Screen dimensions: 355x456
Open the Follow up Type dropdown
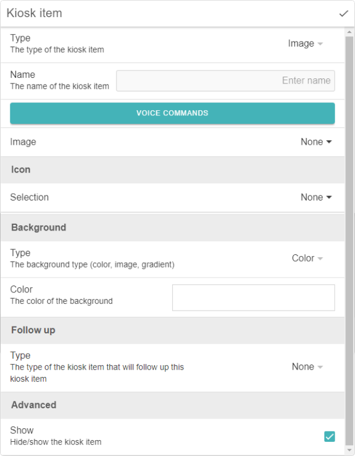(307, 367)
